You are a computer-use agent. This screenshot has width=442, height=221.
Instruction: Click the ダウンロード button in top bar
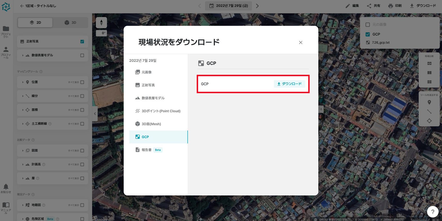click(423, 6)
